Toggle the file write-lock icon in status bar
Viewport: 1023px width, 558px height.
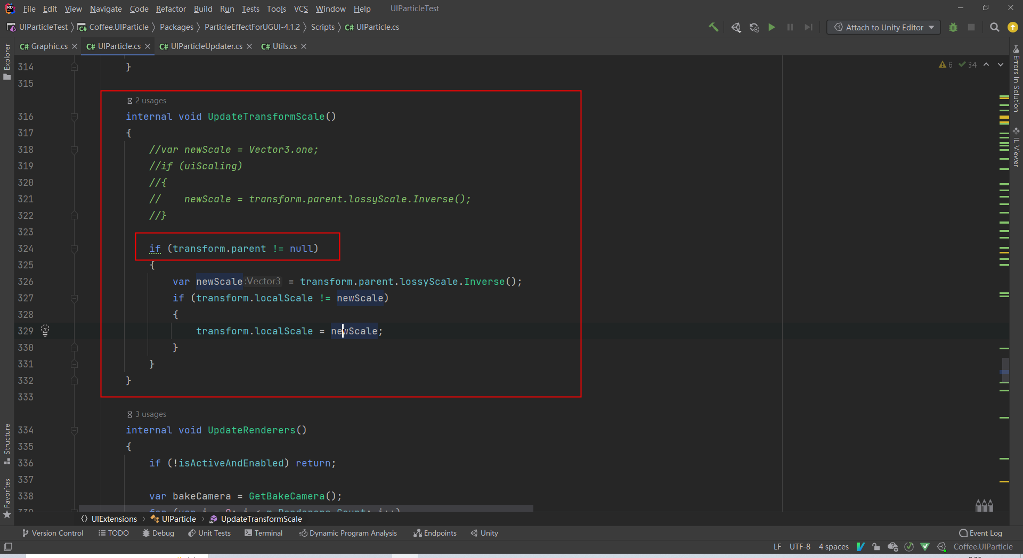pos(876,547)
